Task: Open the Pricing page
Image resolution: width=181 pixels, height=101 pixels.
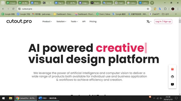Action: [93, 22]
